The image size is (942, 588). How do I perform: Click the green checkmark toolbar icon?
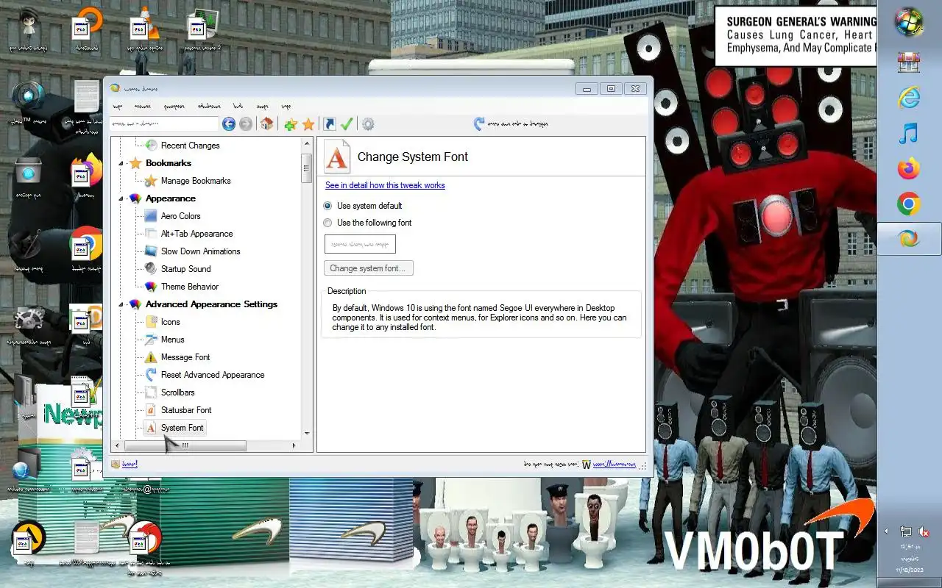347,124
